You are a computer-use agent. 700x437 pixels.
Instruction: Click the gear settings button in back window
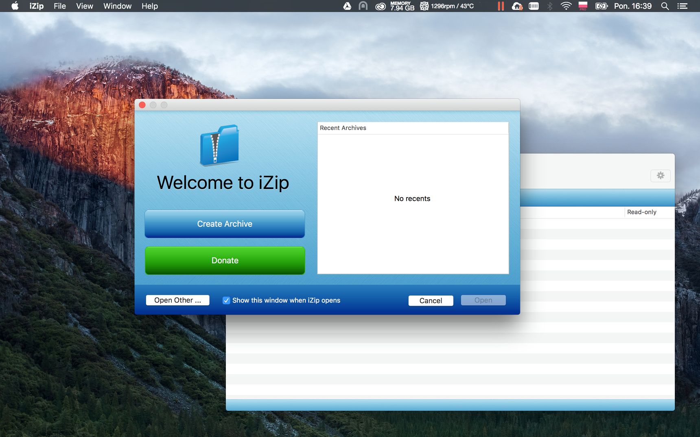coord(661,176)
